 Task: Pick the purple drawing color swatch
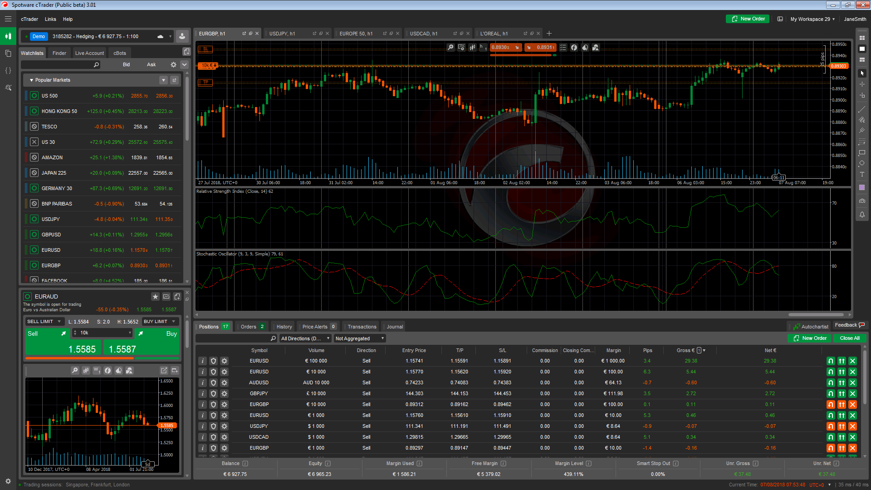tap(862, 187)
